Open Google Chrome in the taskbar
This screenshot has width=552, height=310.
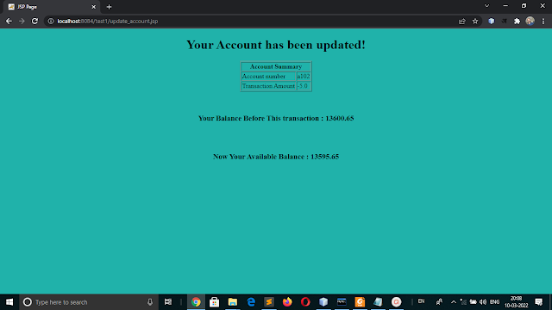[196, 302]
